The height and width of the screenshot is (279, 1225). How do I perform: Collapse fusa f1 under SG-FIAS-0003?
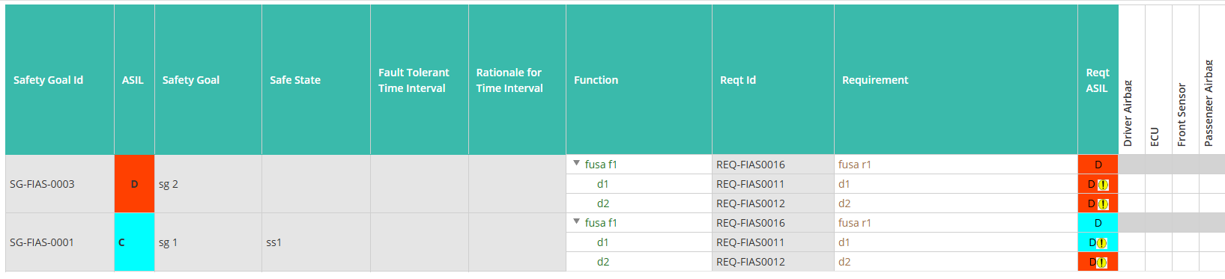577,163
